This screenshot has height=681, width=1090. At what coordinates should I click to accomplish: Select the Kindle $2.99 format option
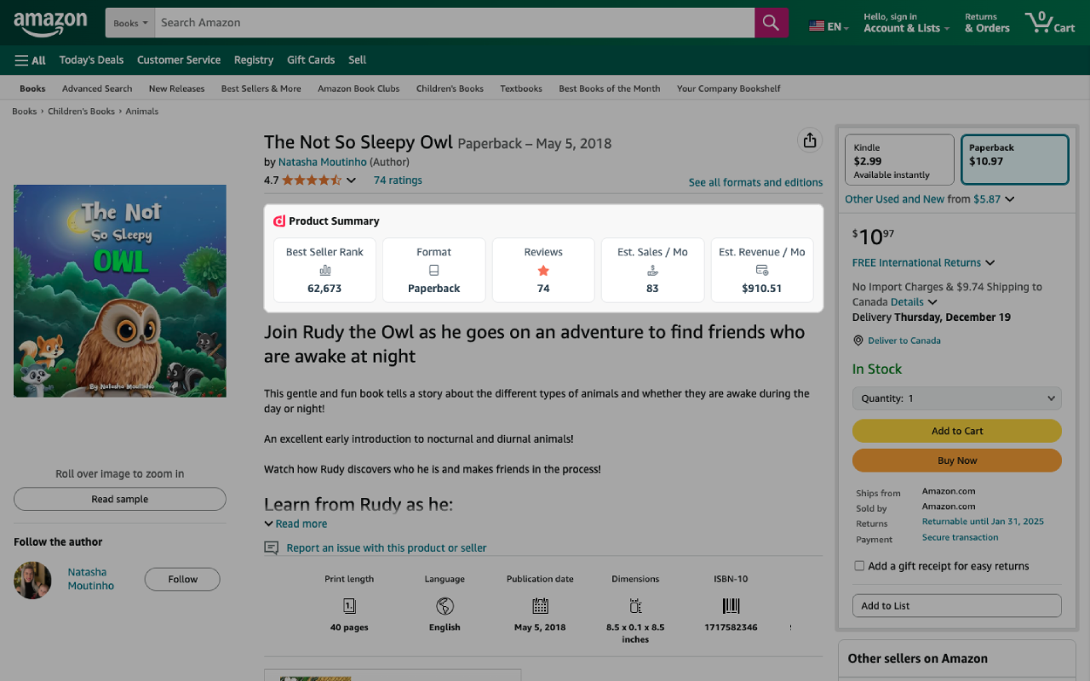tap(898, 160)
